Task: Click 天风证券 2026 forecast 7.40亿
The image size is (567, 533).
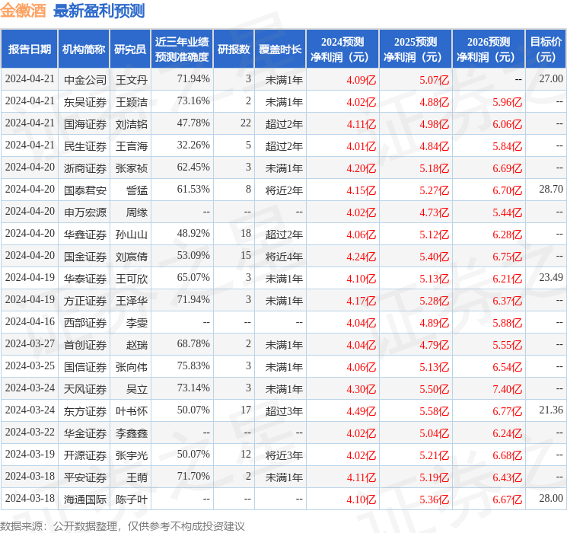Action: click(x=508, y=389)
